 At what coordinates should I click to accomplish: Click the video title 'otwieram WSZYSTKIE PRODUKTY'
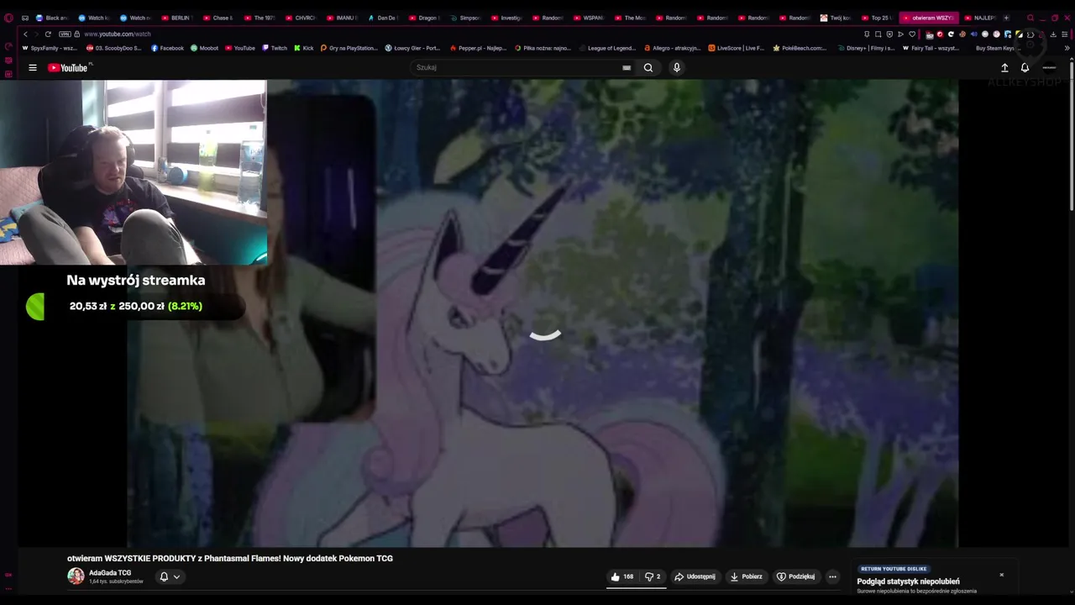click(230, 558)
